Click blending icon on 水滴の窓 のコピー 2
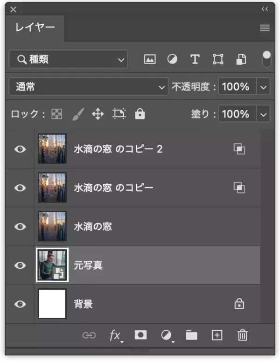 239,149
